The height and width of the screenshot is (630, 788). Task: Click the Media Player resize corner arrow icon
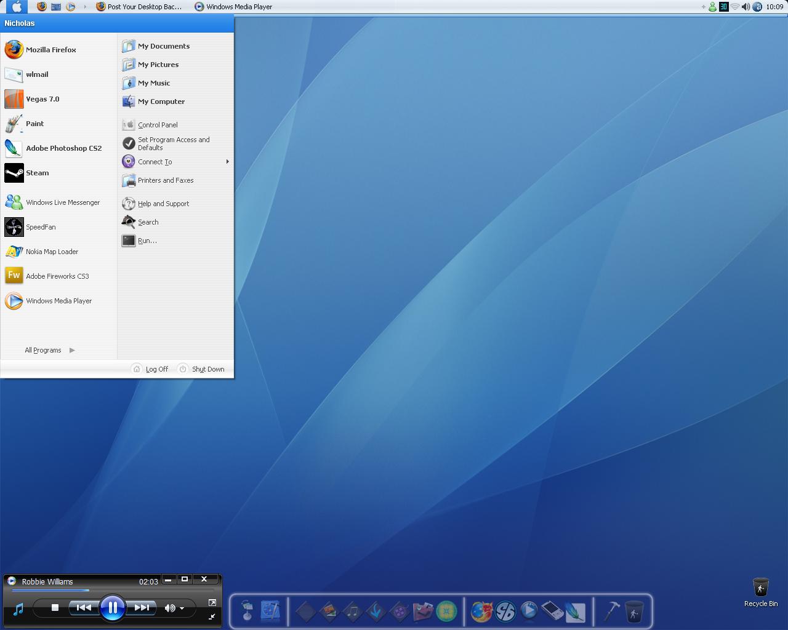coord(212,616)
